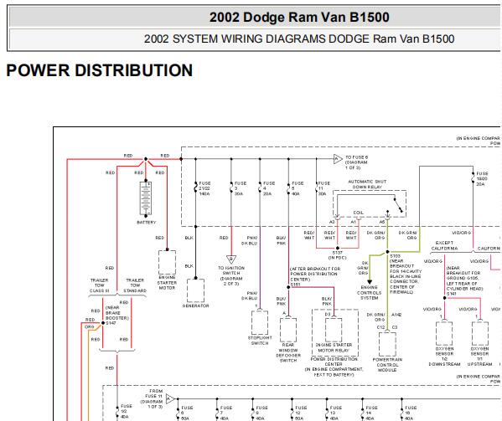
Task: Click the arrowhead above "ENGINE CONTROLS SYSTEM"
Action: (370, 282)
